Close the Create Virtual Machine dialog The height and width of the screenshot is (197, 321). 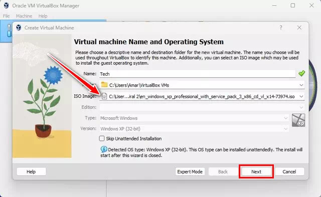click(x=299, y=28)
